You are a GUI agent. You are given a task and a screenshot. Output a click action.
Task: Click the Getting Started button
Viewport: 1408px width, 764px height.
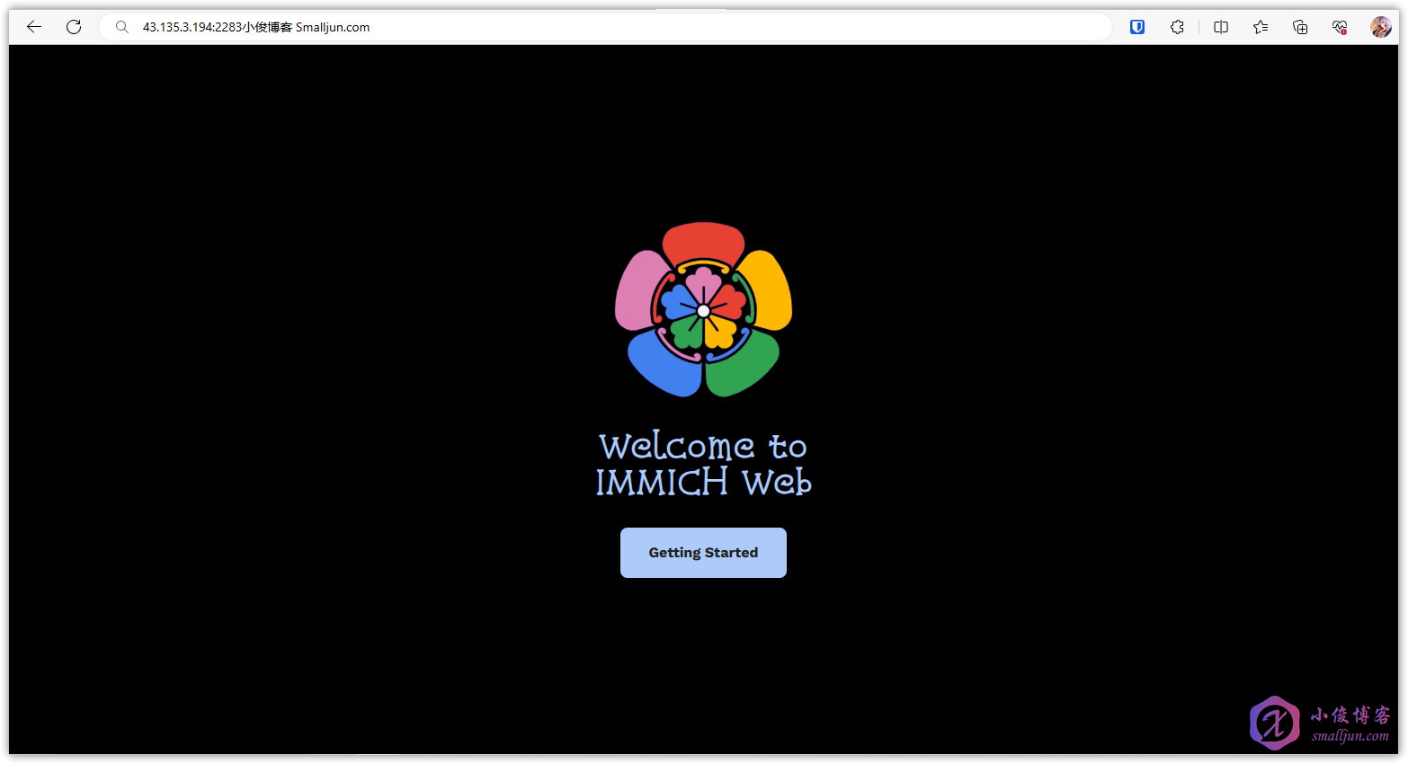point(703,553)
